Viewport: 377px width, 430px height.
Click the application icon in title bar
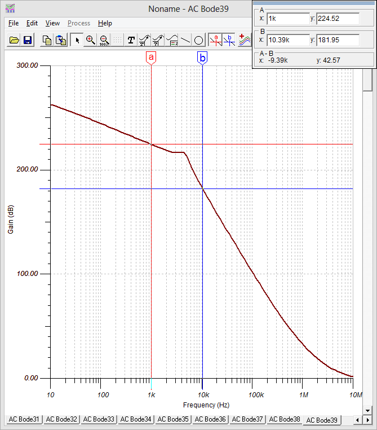click(x=10, y=8)
